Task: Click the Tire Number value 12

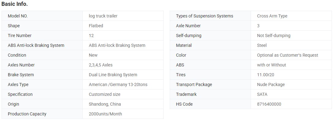Action: (x=91, y=36)
